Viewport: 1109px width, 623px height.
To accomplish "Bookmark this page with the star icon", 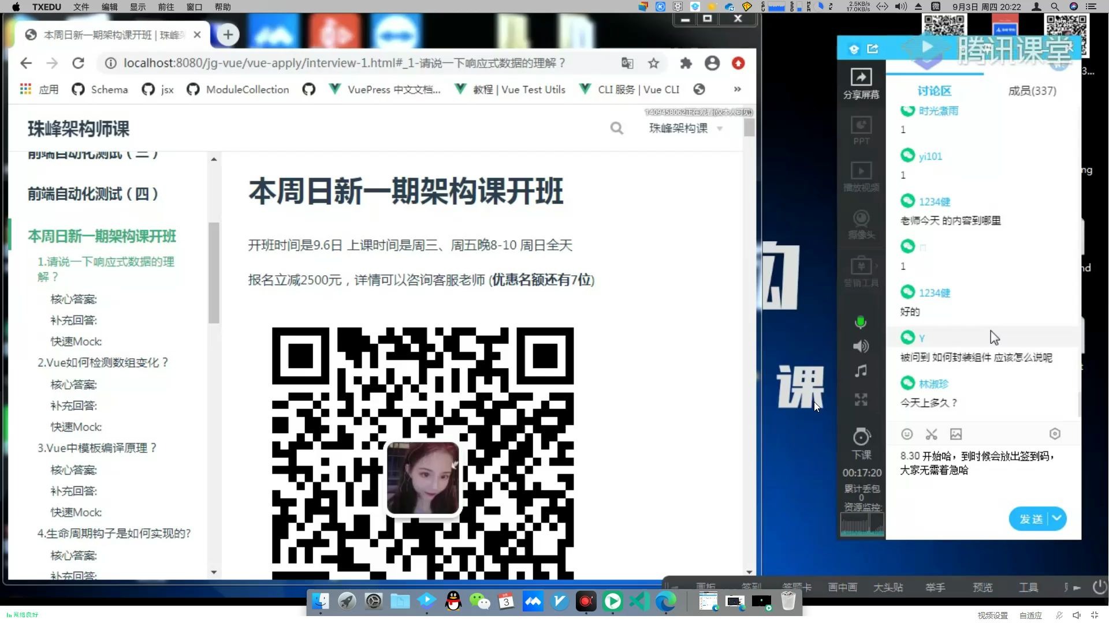I will pos(653,63).
